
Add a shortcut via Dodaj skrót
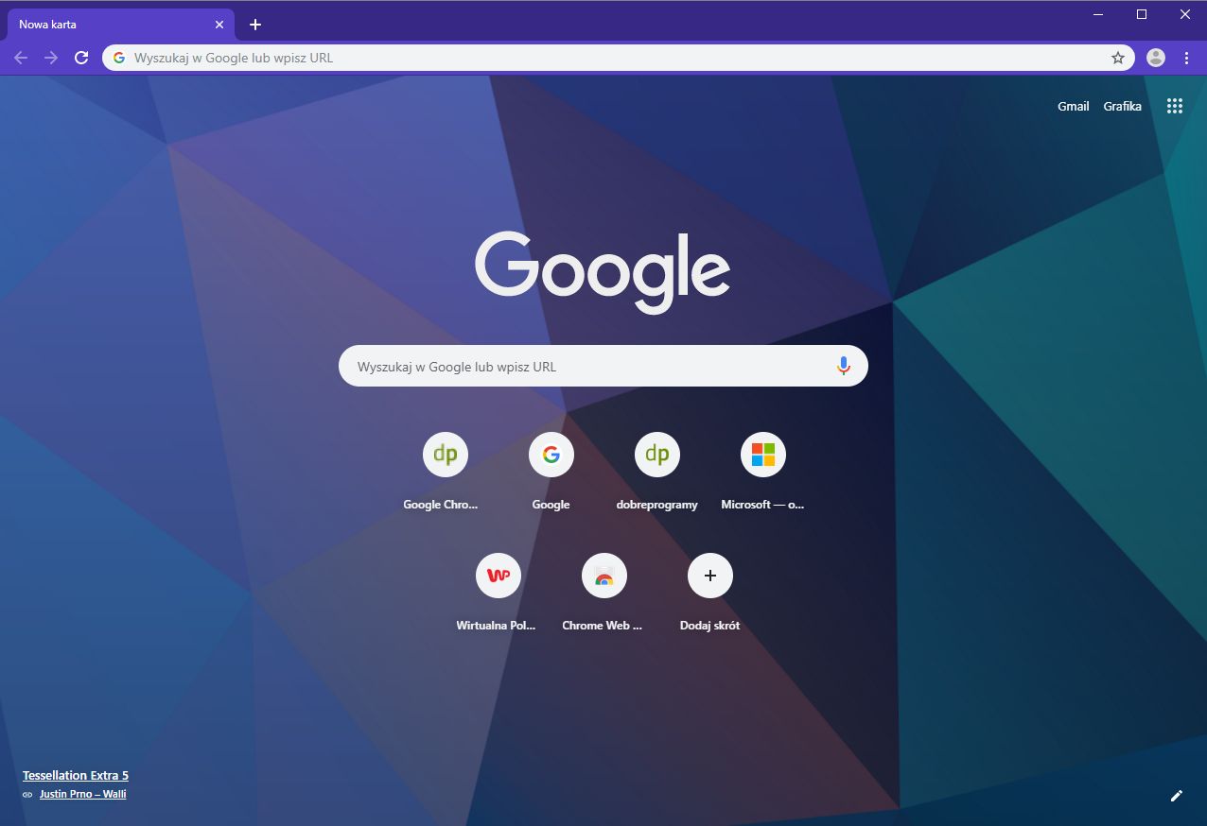click(709, 591)
